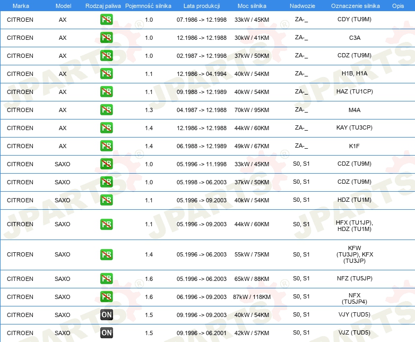
Task: Click petrol icon in SAXO 55kW / 75KM row
Action: point(106,254)
